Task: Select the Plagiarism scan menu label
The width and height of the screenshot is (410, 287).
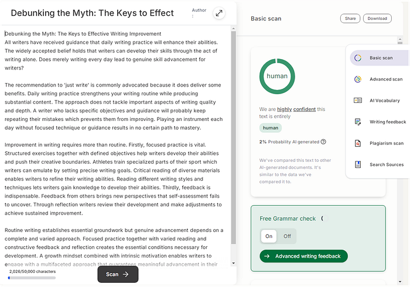Action: (x=387, y=143)
